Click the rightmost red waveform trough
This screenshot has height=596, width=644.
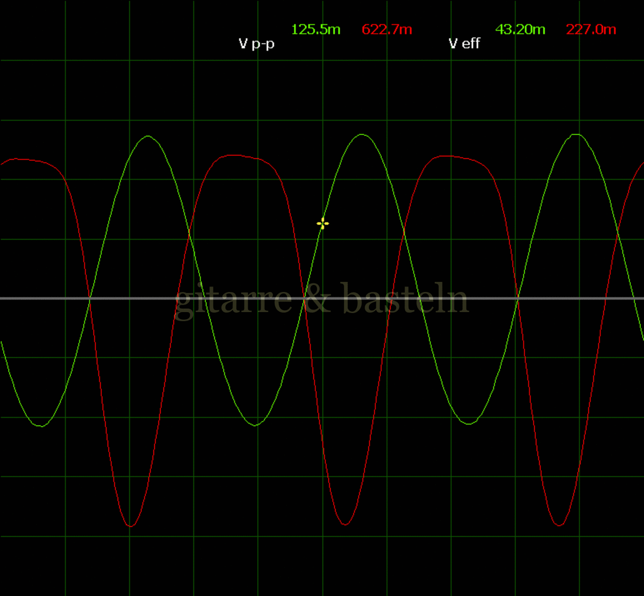559,526
